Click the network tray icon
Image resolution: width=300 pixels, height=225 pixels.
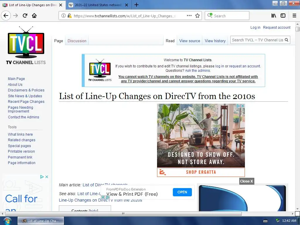pos(278,221)
